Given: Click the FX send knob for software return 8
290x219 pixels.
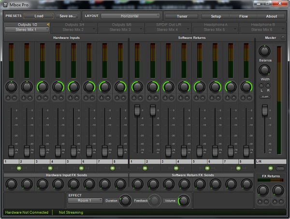Looking at the screenshot, I should pyautogui.click(x=246, y=184).
